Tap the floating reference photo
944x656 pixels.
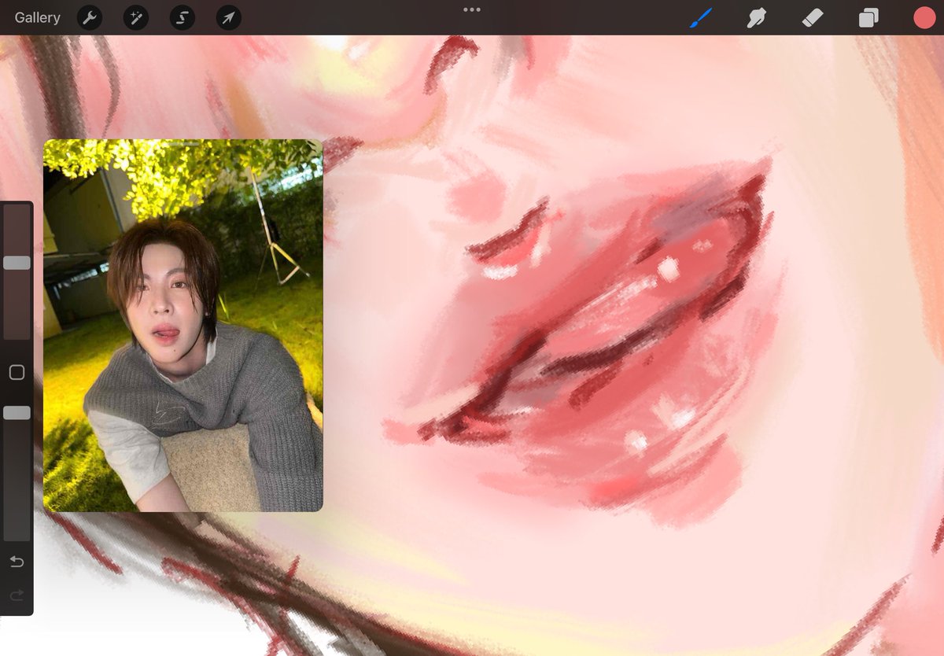point(183,326)
